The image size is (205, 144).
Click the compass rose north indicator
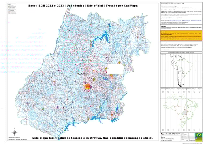pyautogui.click(x=14, y=132)
